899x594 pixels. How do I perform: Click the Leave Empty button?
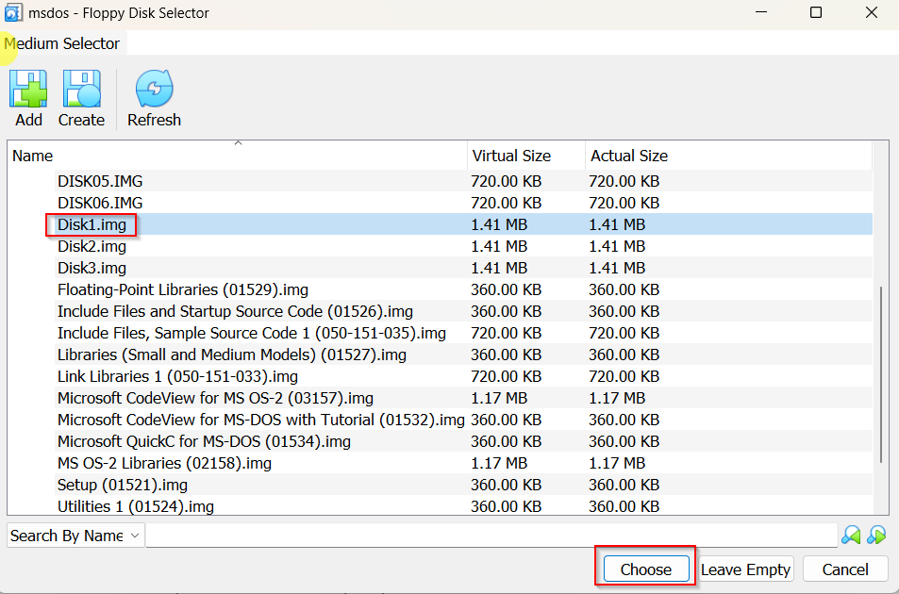tap(745, 569)
